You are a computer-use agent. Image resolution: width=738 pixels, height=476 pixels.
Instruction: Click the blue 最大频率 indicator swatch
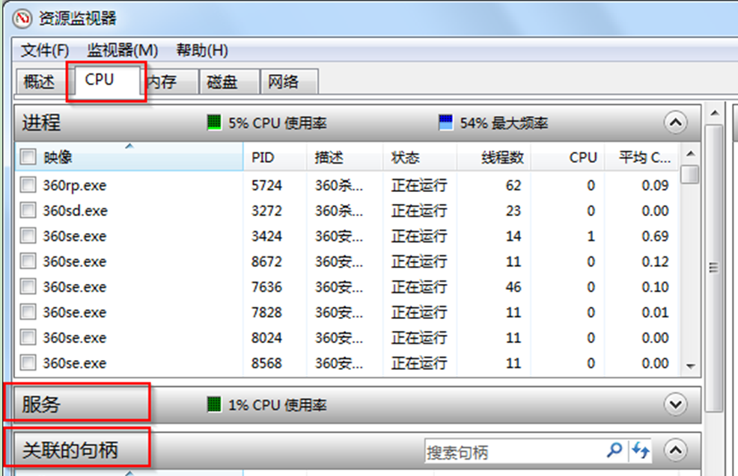445,123
